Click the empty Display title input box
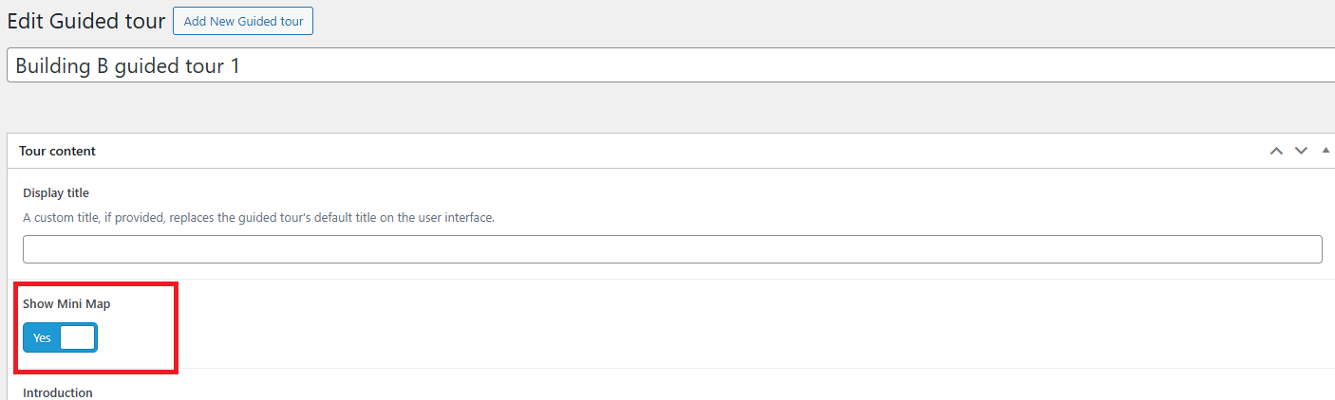 pos(672,249)
